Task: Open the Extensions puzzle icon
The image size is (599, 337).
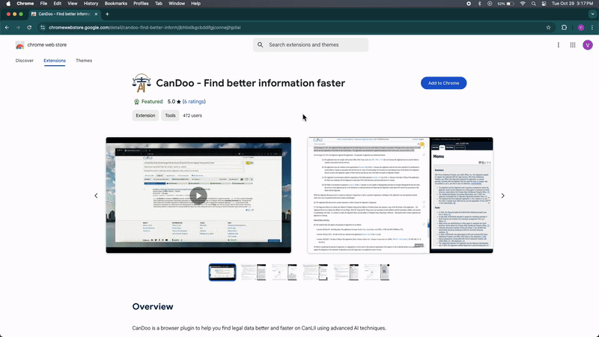Action: click(x=565, y=28)
